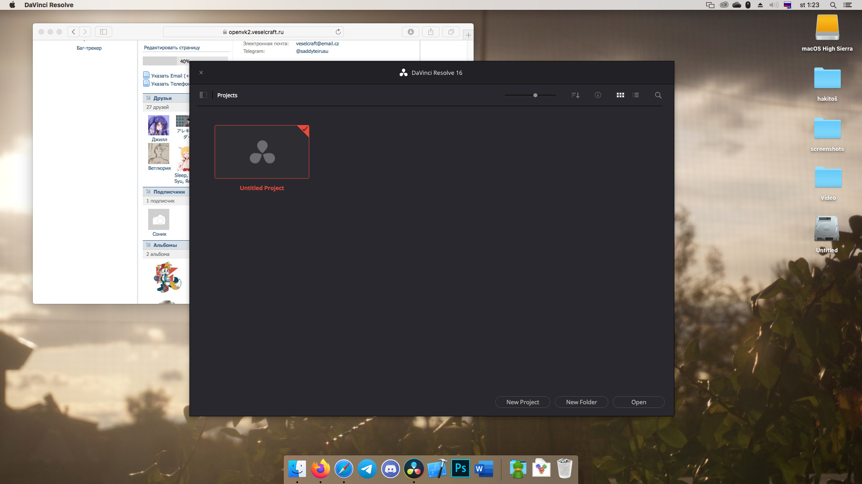Open DaVinci Resolve menu in menu bar
The width and height of the screenshot is (862, 484).
[x=48, y=5]
